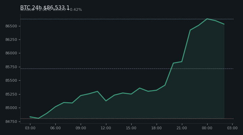Click the x-axis label '09:00'

click(81, 128)
